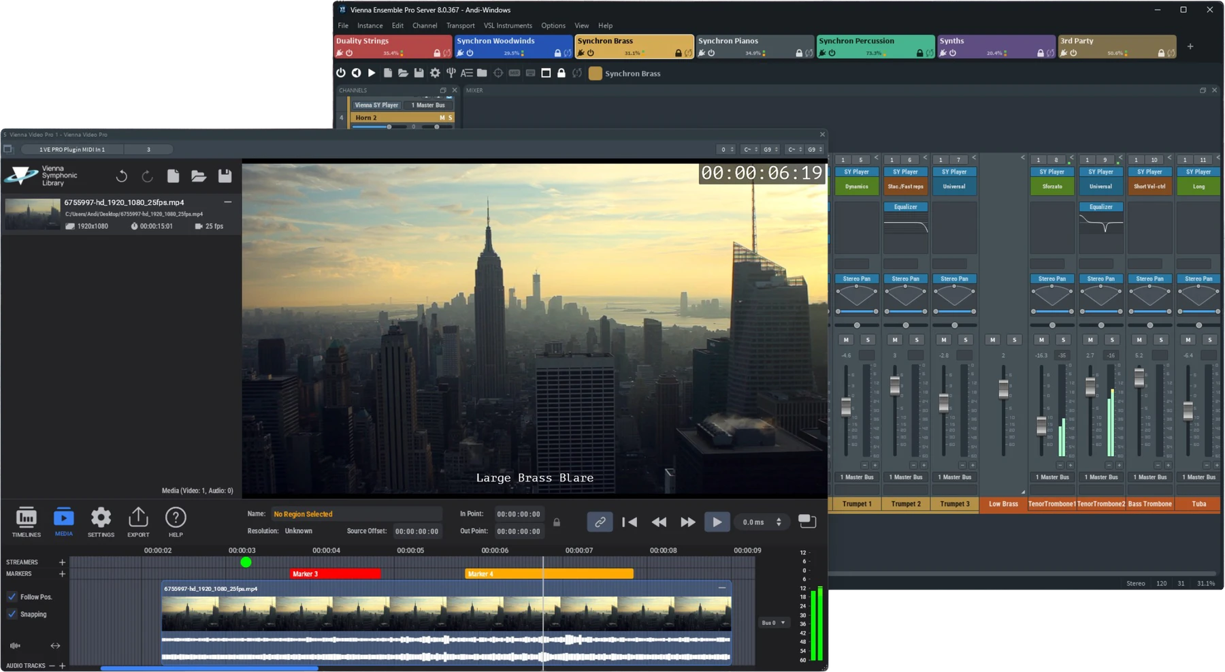Open the VSL Instruments menu

click(508, 26)
